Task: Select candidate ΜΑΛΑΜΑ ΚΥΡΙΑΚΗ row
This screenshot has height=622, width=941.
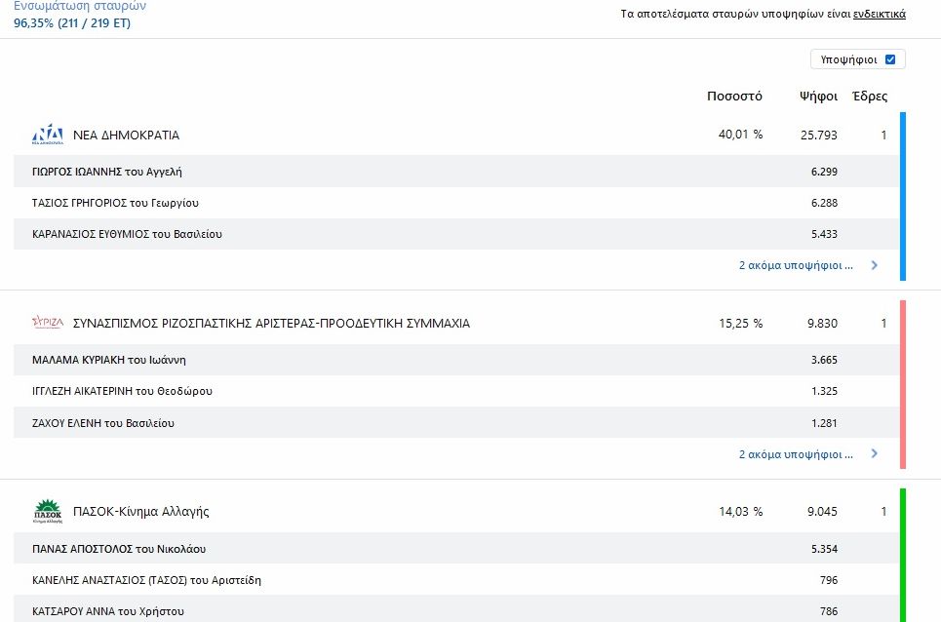Action: pos(109,360)
